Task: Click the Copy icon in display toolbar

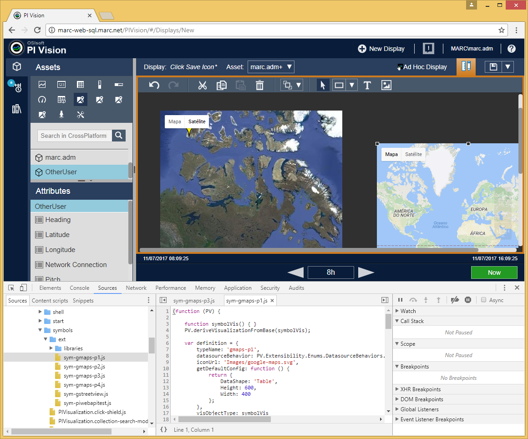Action: (x=221, y=85)
